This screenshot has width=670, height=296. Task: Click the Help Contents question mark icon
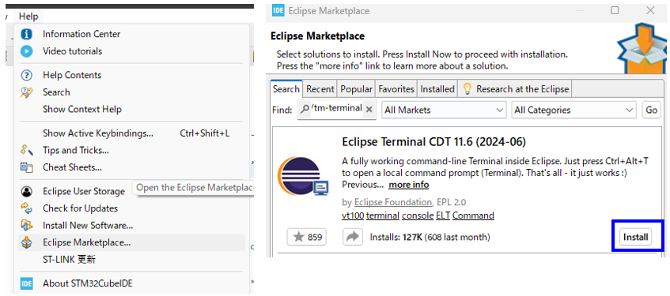click(x=26, y=76)
